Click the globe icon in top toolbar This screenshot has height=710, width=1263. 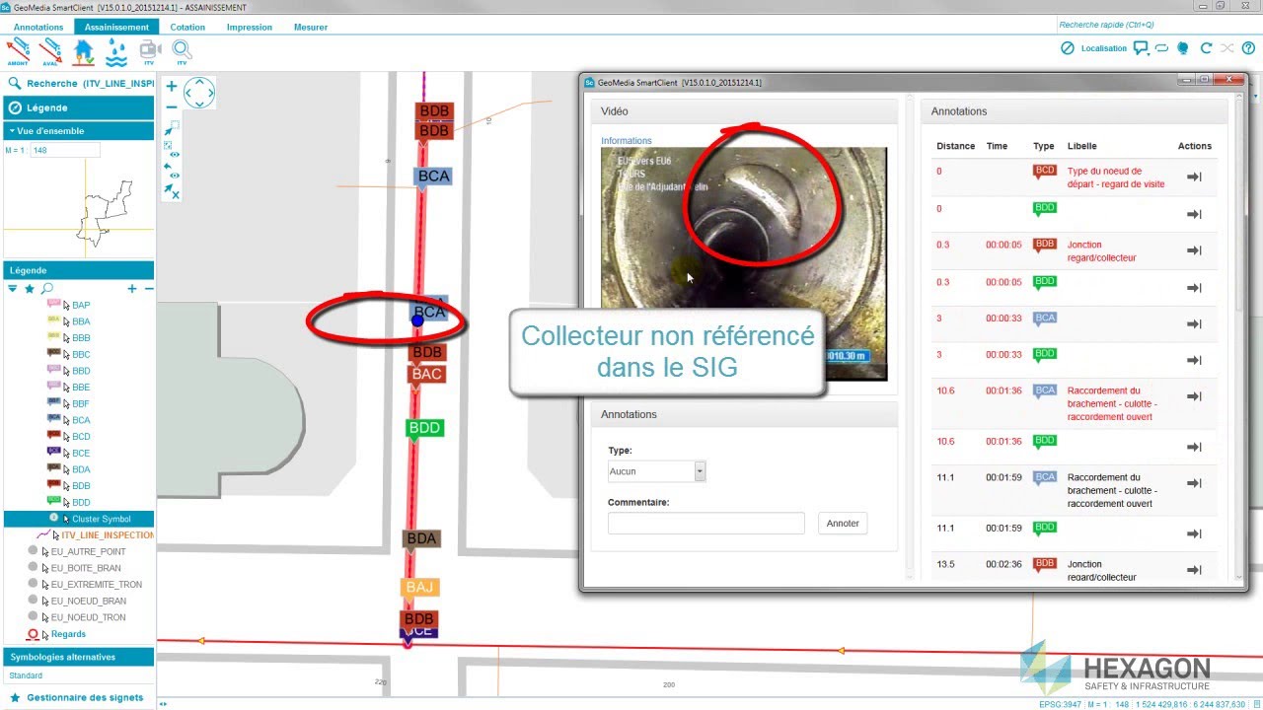pyautogui.click(x=1183, y=48)
